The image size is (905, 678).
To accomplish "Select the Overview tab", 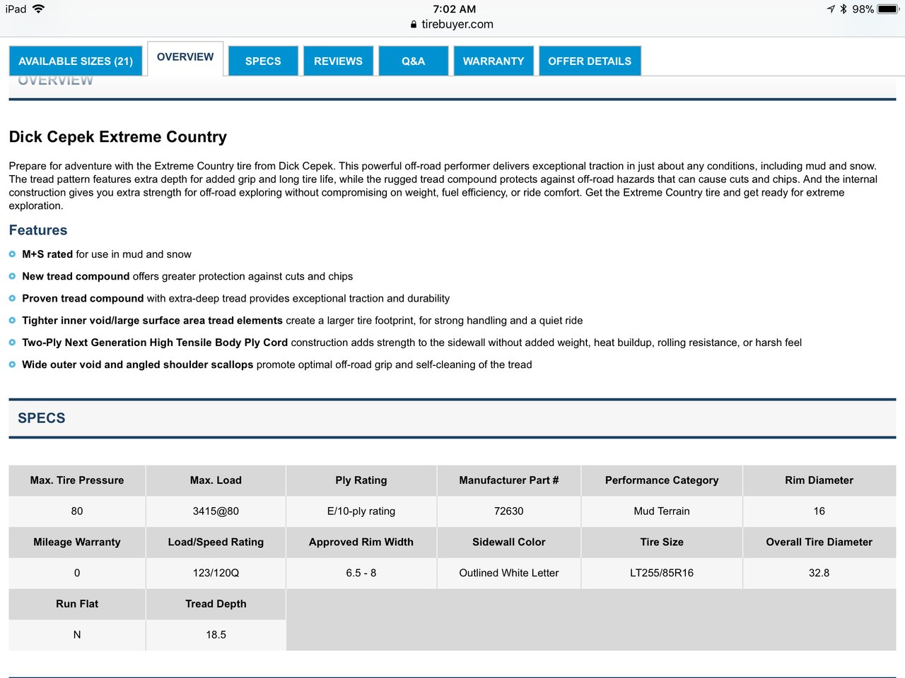I will coord(185,58).
